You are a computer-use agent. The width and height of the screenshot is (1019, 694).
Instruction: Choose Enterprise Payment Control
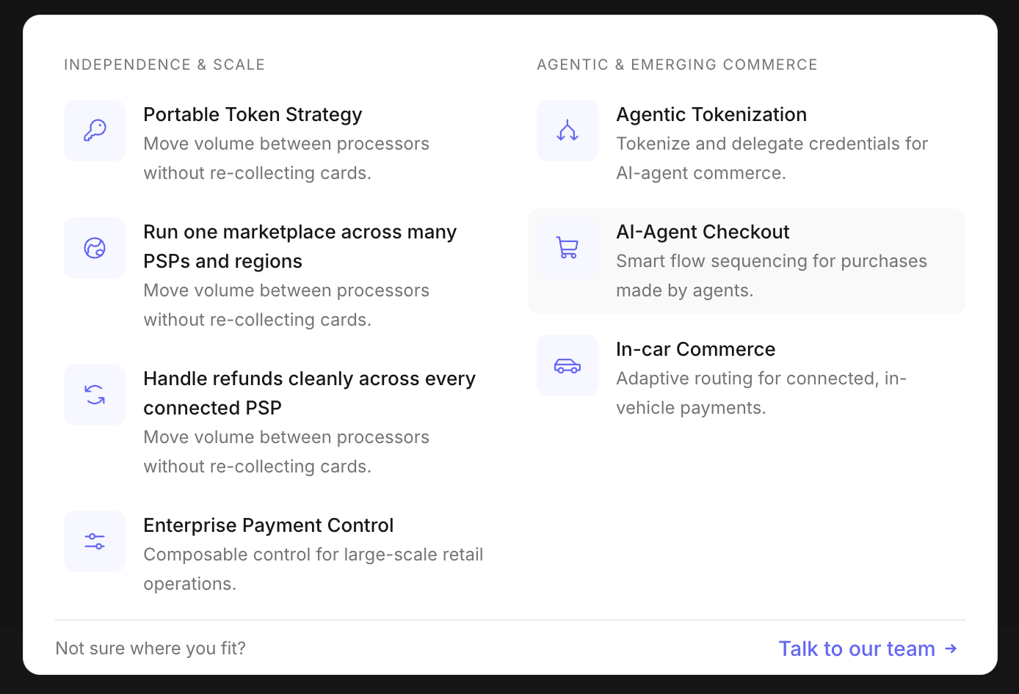tap(274, 555)
